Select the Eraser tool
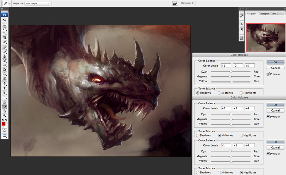 point(4,65)
